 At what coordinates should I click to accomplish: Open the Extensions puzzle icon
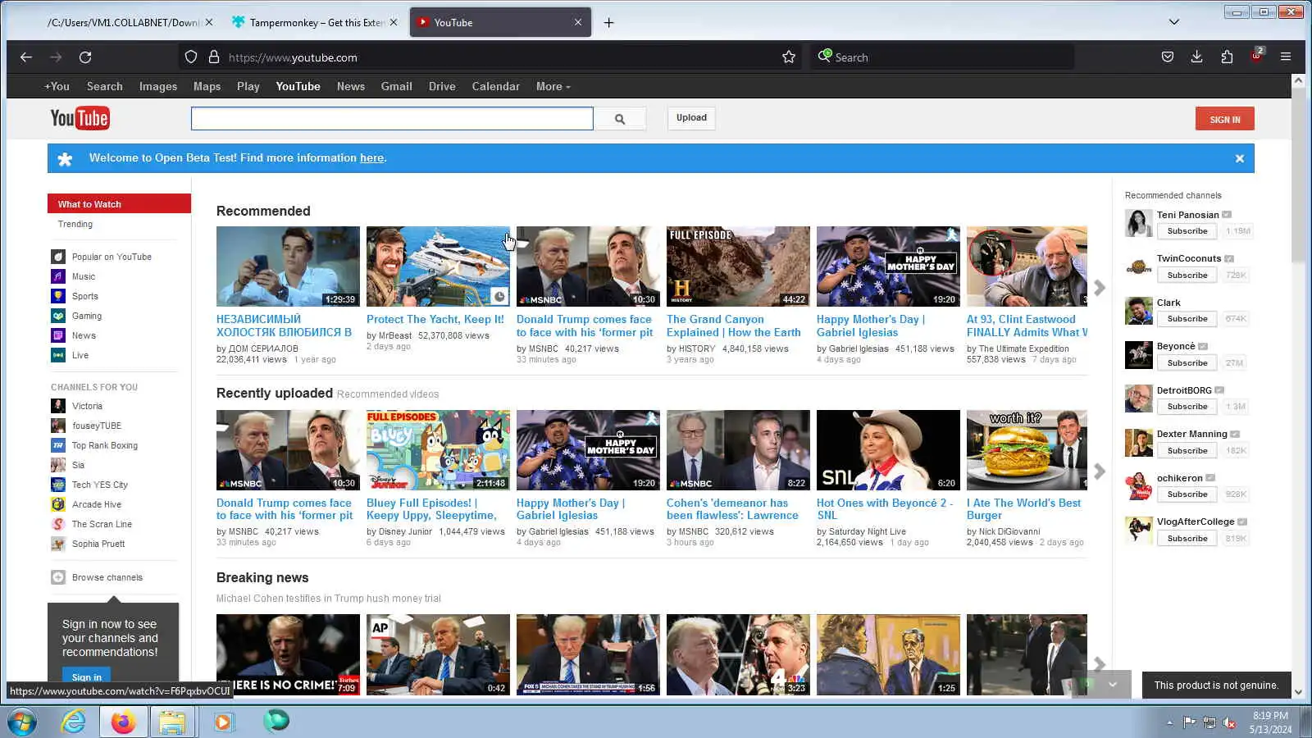point(1227,57)
